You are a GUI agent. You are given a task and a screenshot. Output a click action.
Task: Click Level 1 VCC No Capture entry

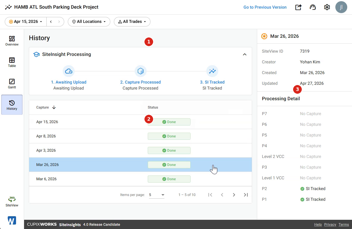click(x=310, y=178)
